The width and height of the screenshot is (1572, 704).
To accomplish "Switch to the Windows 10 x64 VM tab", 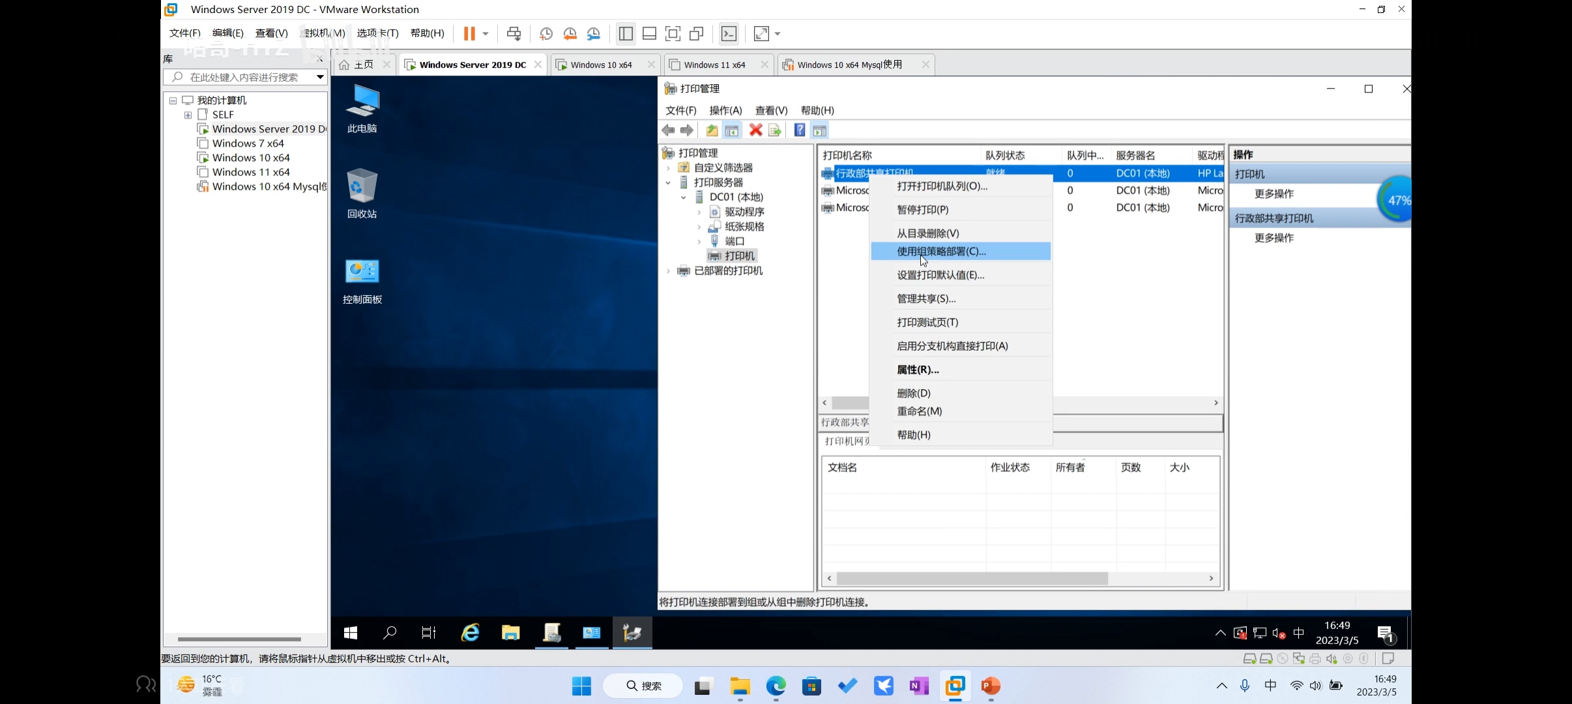I will [x=601, y=65].
